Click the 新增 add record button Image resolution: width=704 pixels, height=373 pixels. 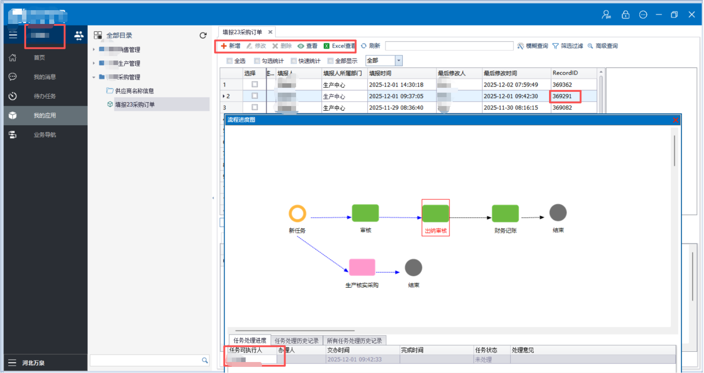click(231, 46)
